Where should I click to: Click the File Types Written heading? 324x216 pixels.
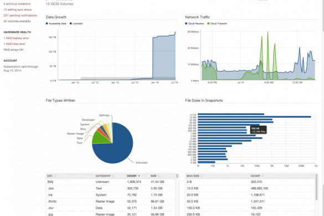[x=60, y=100]
